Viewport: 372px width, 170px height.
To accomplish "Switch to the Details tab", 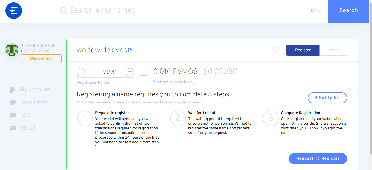I will 333,50.
